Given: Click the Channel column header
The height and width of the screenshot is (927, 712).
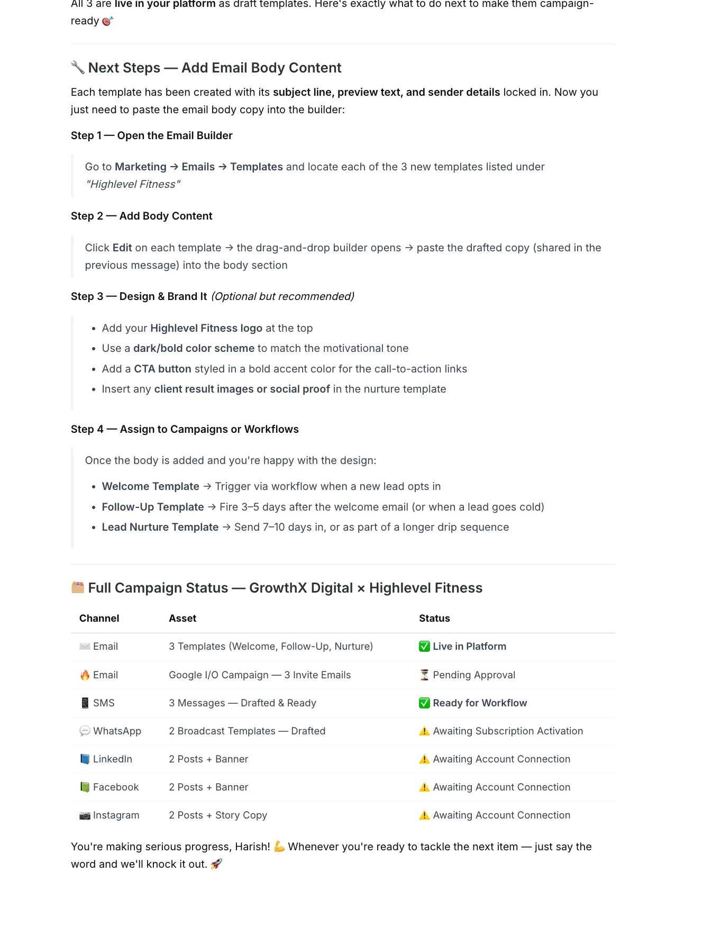Looking at the screenshot, I should tap(99, 618).
